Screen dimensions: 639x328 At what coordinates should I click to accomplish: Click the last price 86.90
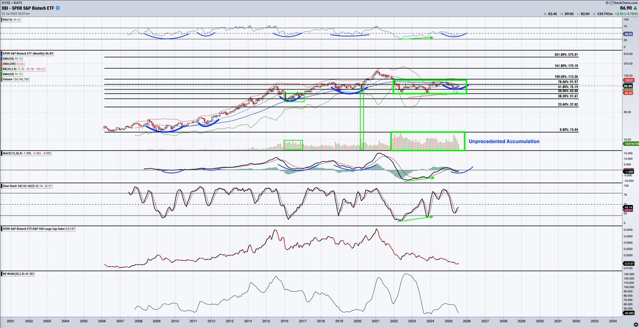[x=626, y=8]
